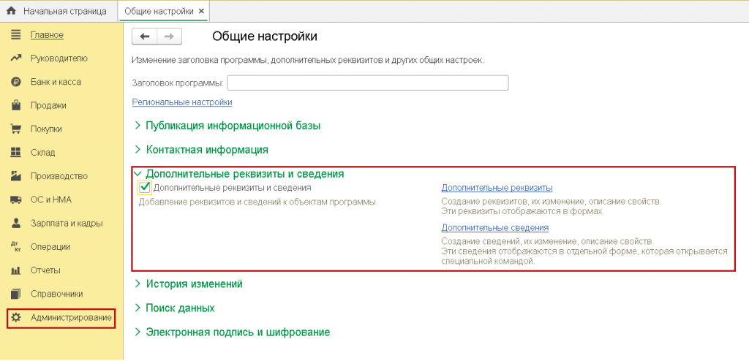
Task: Click the Зарплата и кадры person icon
Action: pos(15,223)
